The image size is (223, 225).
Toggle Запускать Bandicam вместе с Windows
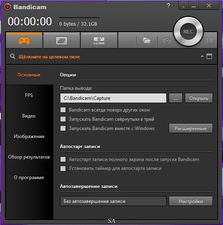63,128
